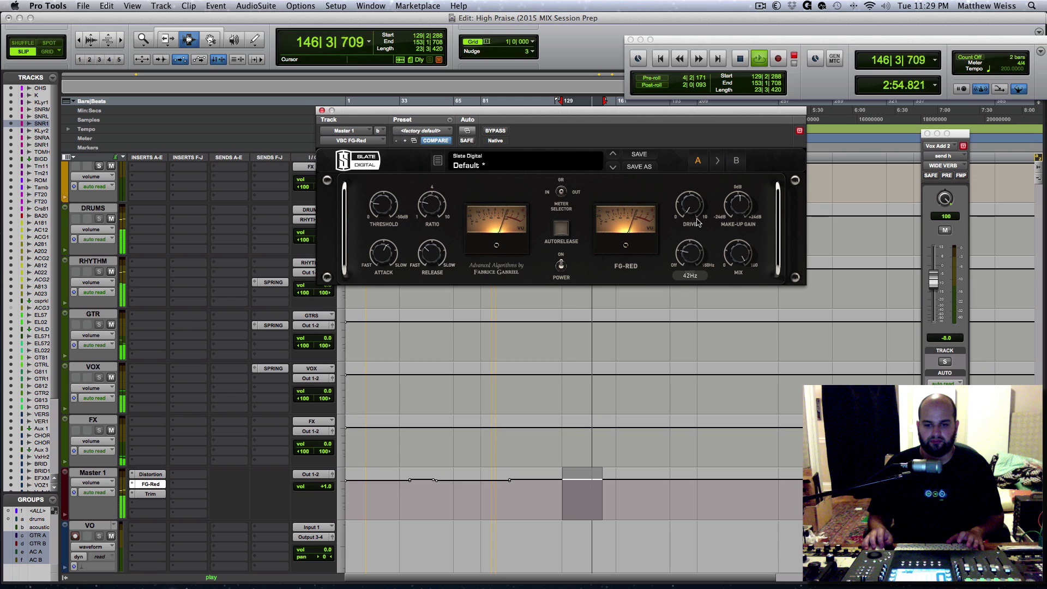Solo the VOX track

click(x=99, y=377)
